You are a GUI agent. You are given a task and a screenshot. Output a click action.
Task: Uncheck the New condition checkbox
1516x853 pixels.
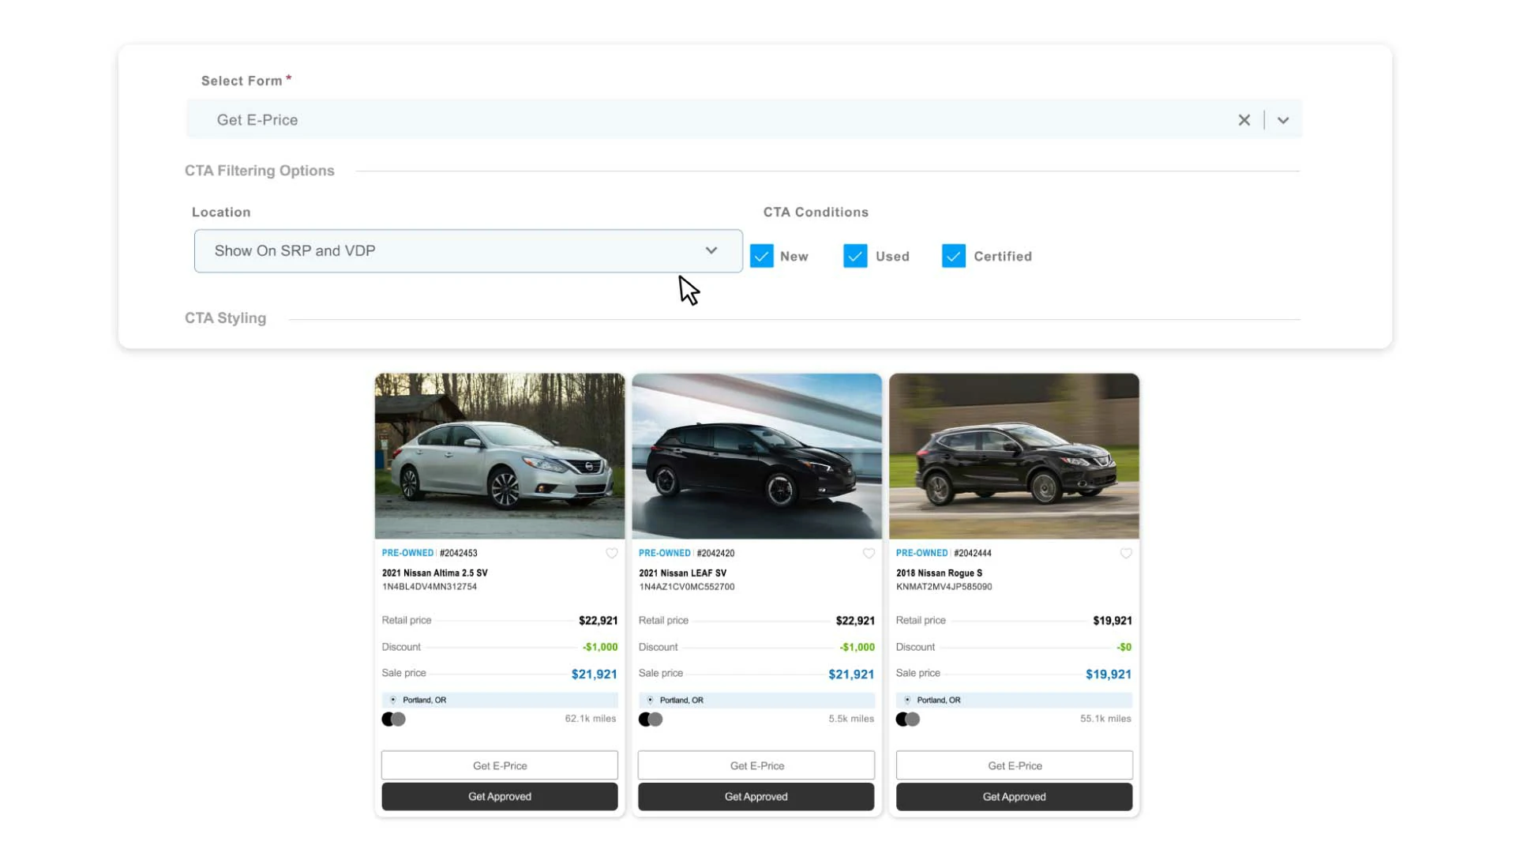(x=761, y=256)
